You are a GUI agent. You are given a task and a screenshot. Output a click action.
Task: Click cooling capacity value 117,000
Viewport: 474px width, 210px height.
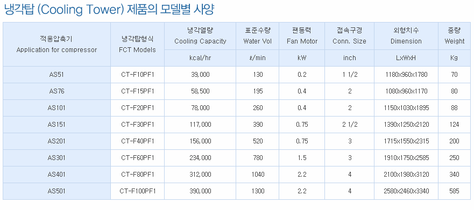[x=200, y=124]
